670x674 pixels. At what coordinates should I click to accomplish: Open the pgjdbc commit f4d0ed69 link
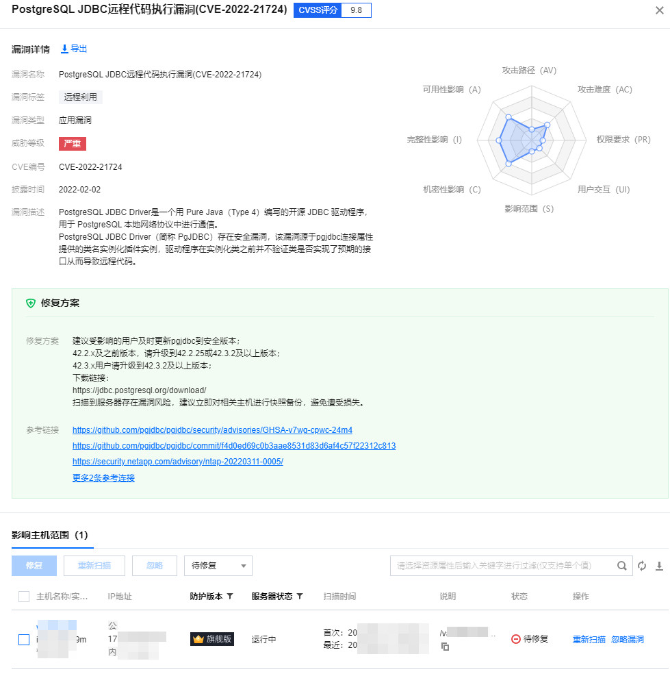pos(234,446)
